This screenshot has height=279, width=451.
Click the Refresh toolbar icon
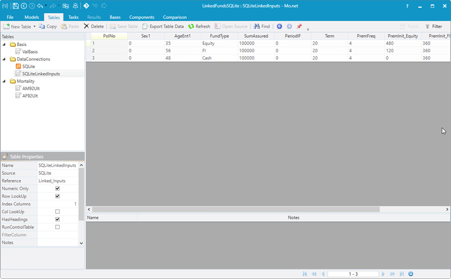(x=191, y=26)
